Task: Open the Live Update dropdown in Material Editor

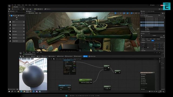Action: click(52, 56)
